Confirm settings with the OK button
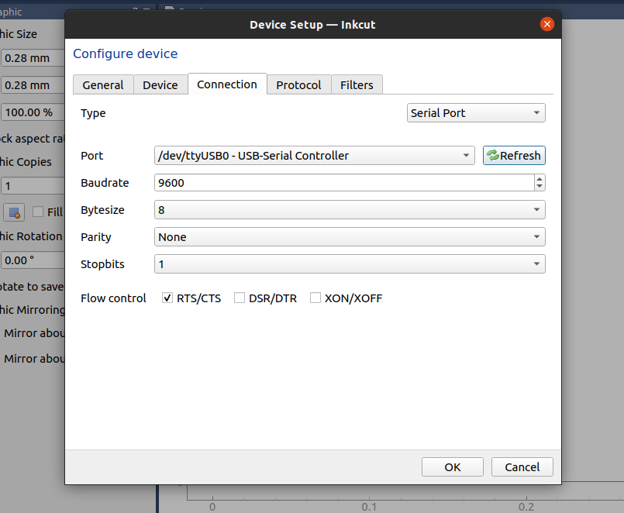 [x=453, y=467]
